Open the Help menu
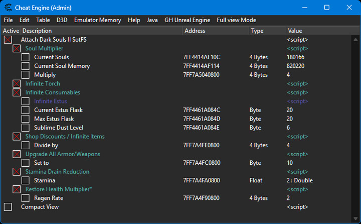The width and height of the screenshot is (361, 224). [x=134, y=20]
